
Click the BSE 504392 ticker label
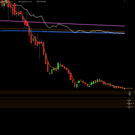(41, 2)
